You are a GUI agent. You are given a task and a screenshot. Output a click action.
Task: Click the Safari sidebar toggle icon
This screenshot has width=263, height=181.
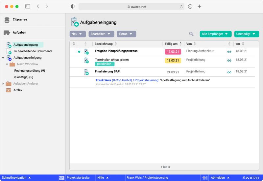(28, 6)
